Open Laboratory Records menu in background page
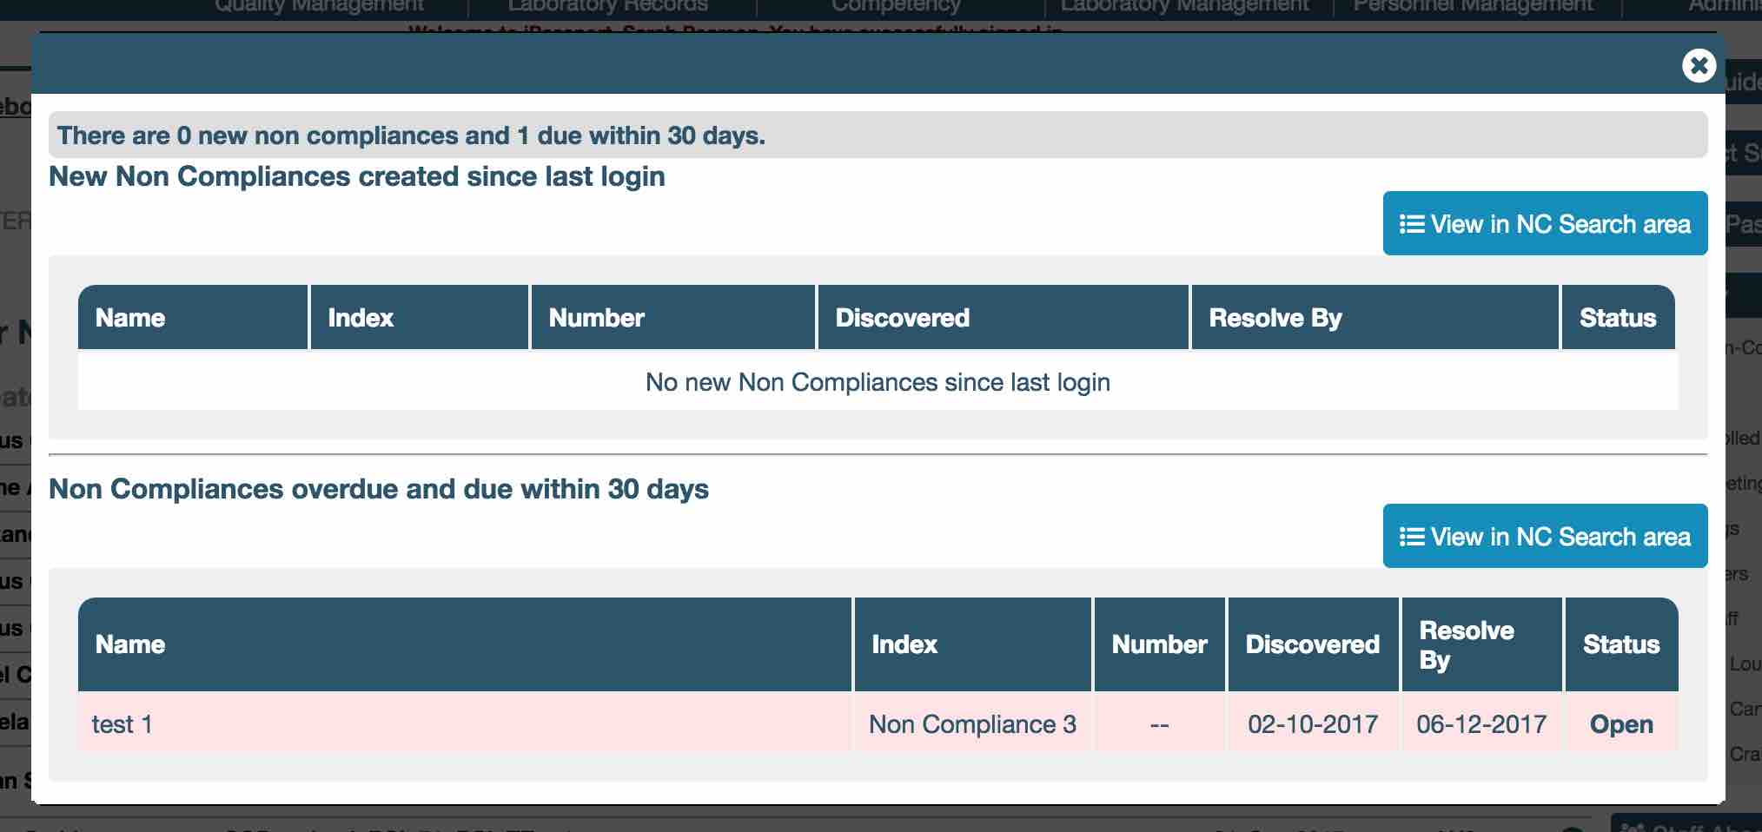Screen dimensions: 1762x832 point(608,7)
